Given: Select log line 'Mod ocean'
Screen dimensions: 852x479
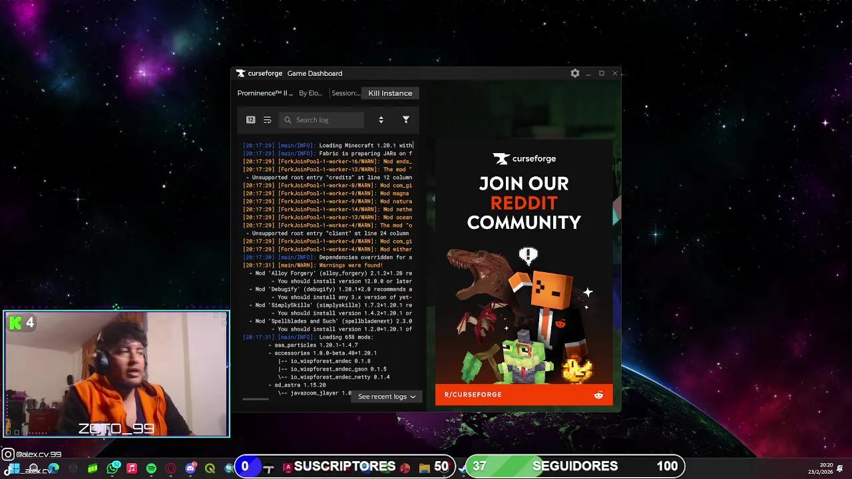Looking at the screenshot, I should 328,217.
